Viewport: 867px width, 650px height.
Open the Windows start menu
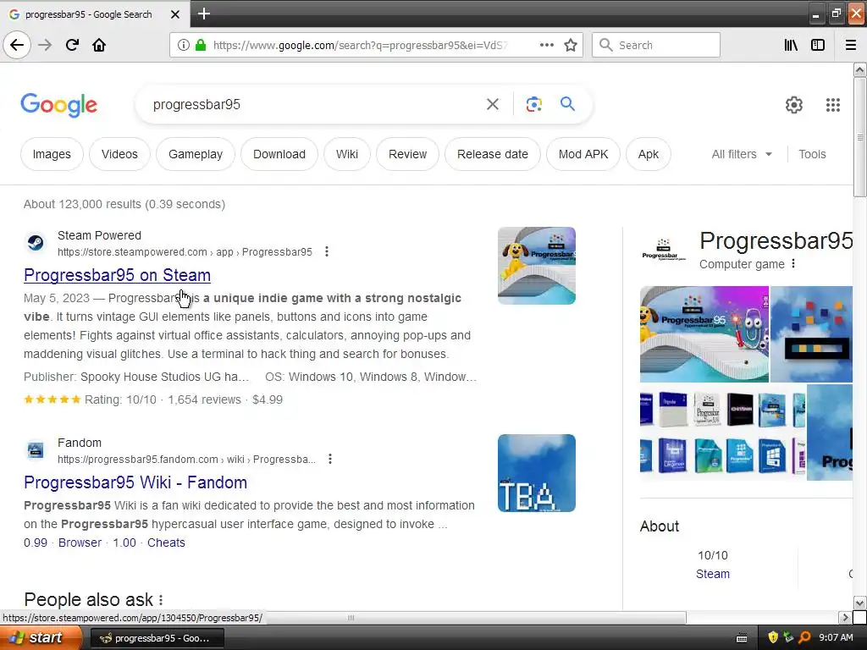click(x=41, y=638)
